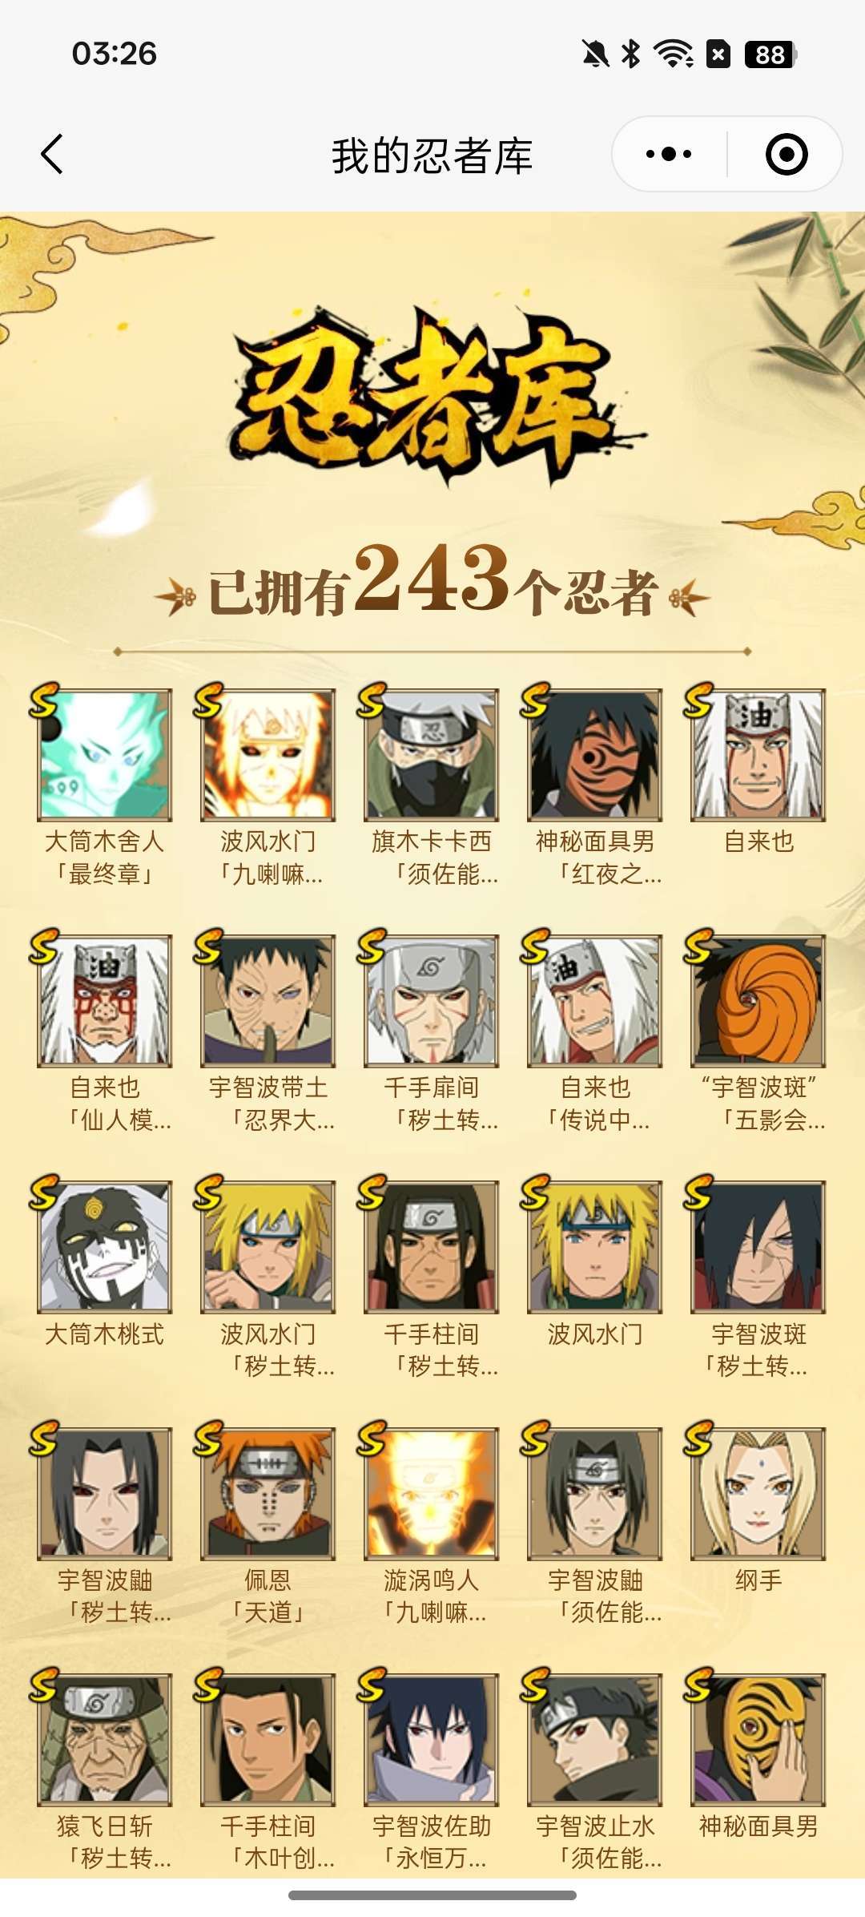Open the three-dot more menu

click(x=669, y=154)
